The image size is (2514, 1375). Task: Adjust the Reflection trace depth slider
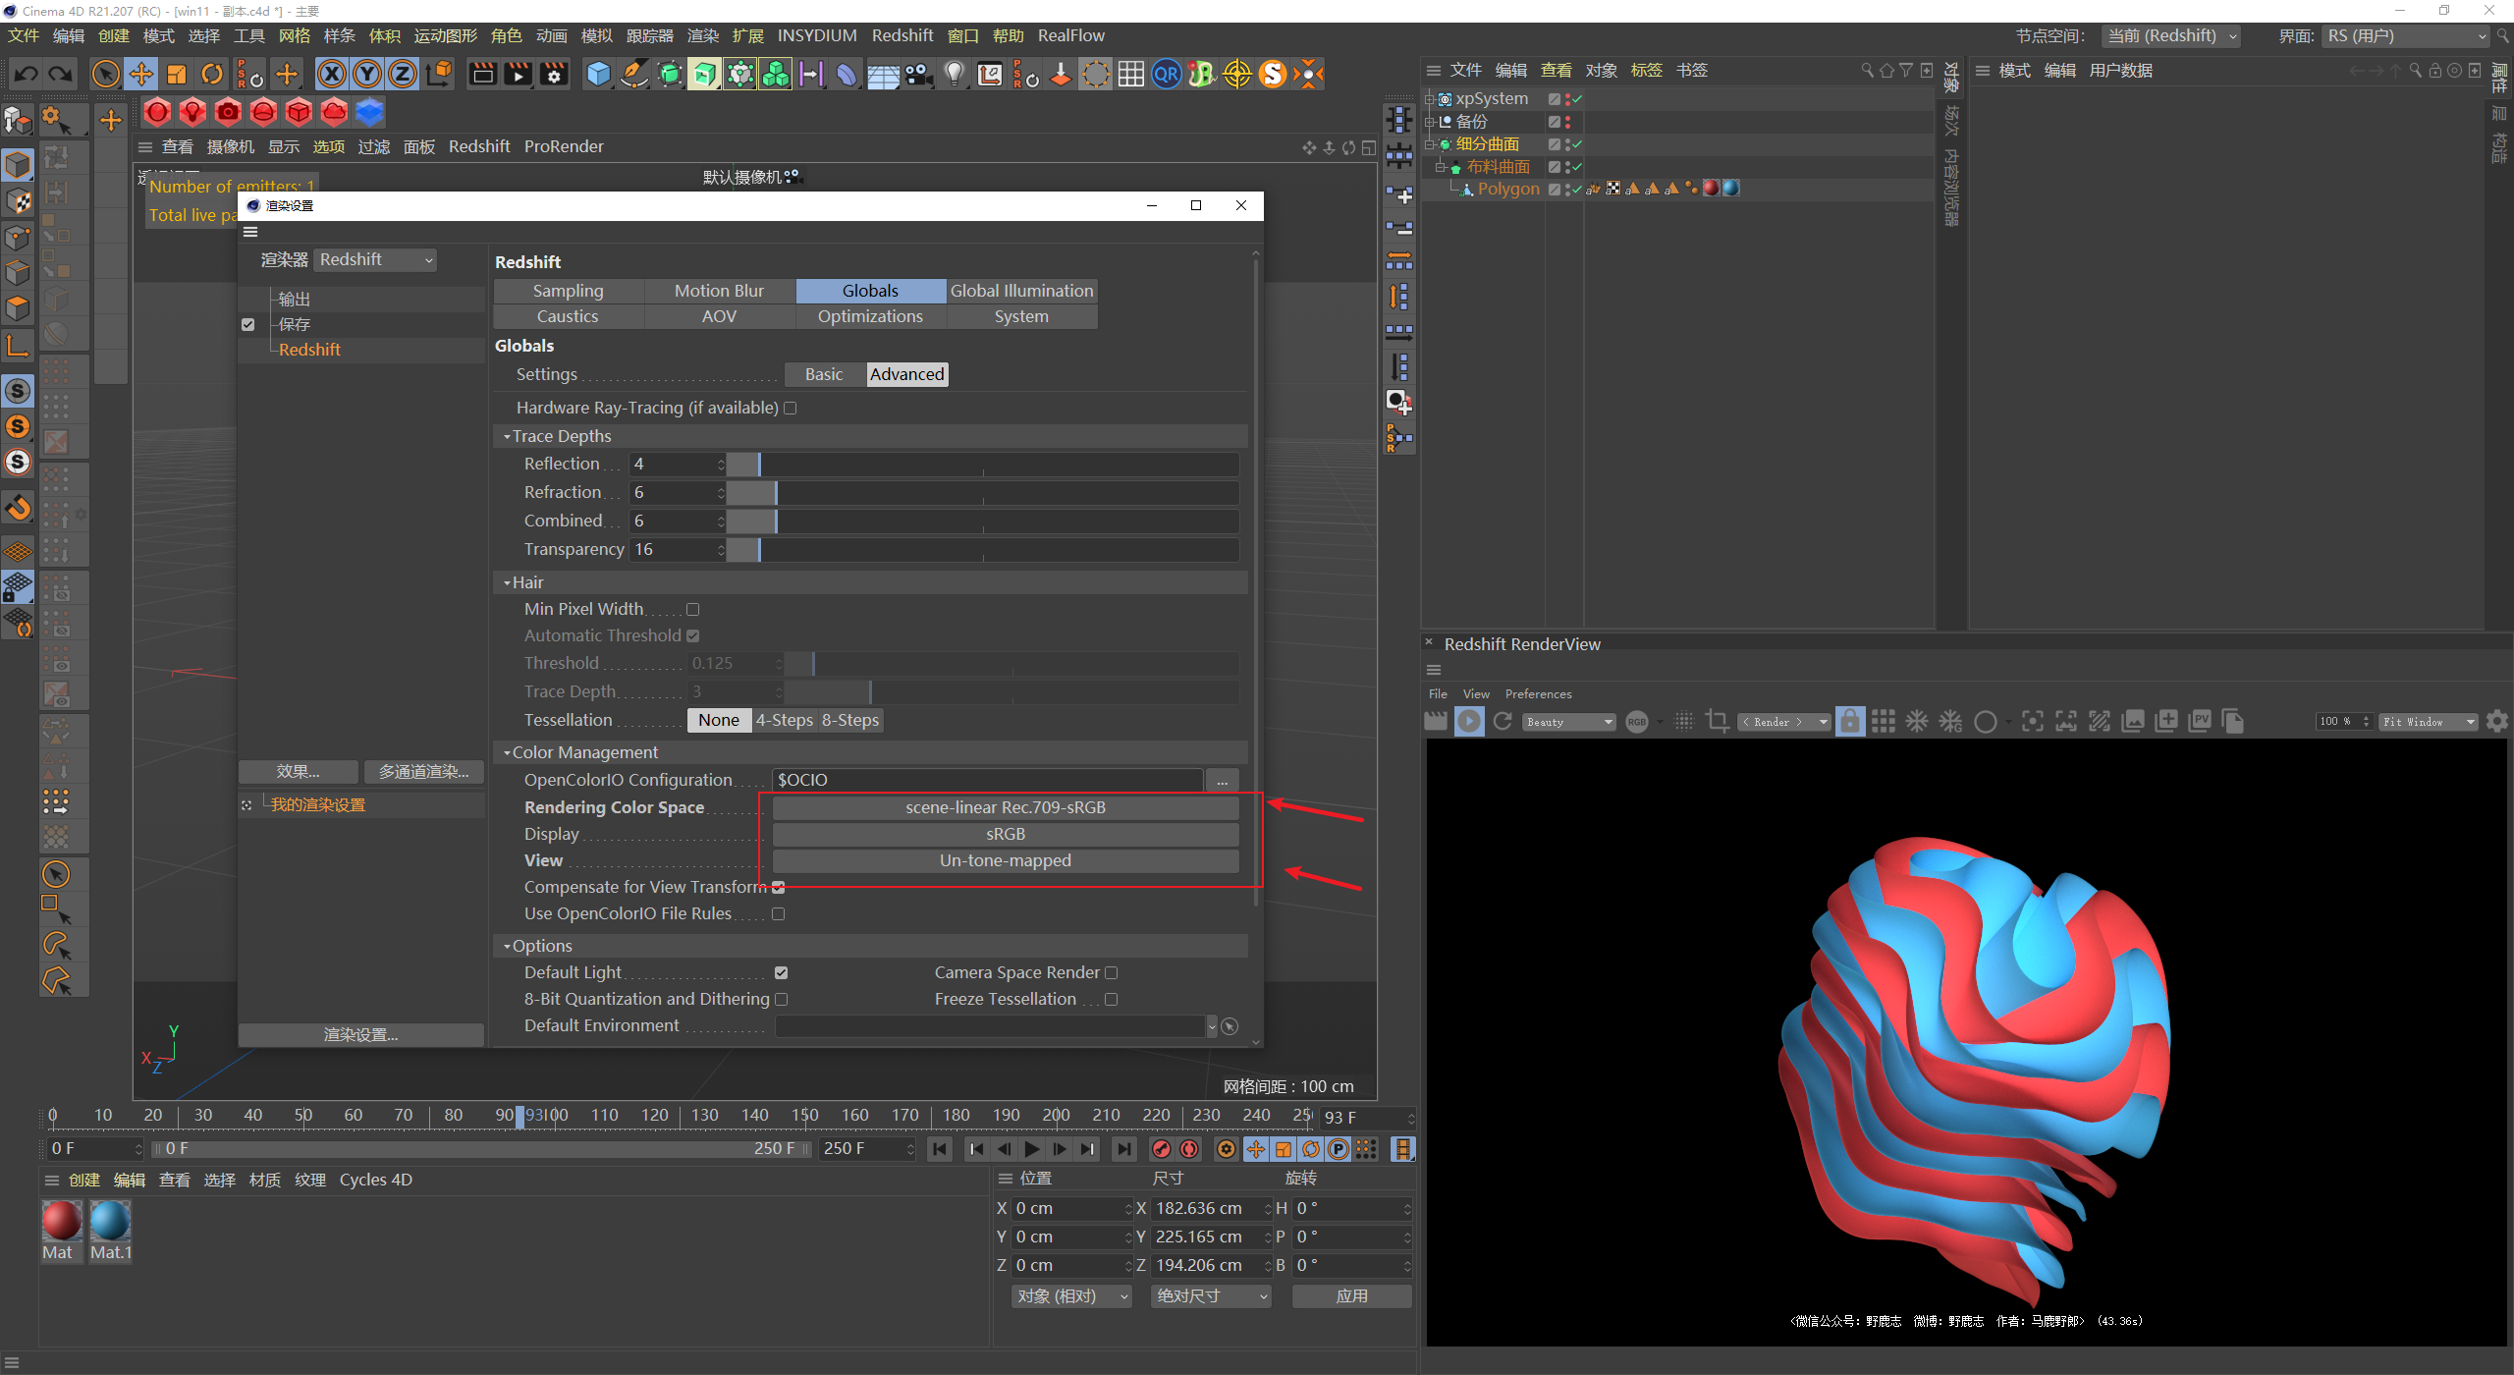pos(983,465)
